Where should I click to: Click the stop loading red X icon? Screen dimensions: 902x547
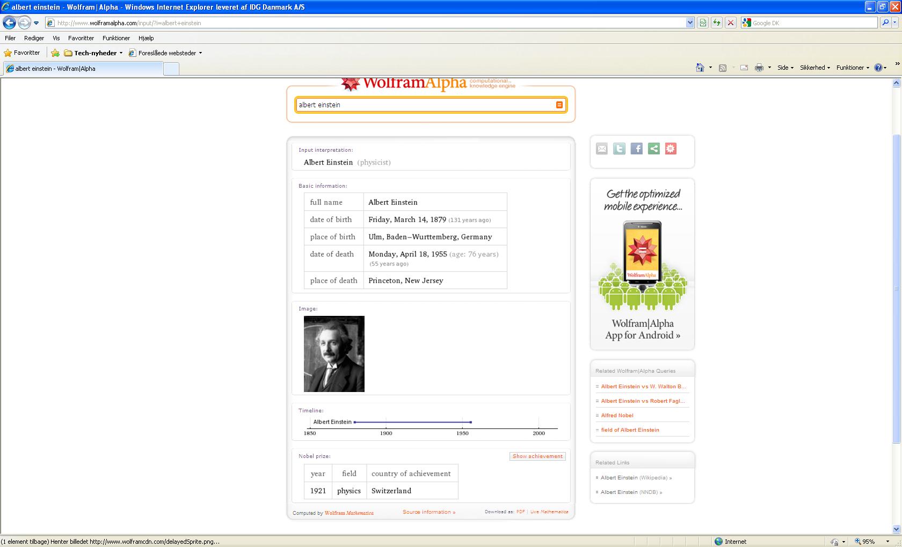(x=730, y=23)
